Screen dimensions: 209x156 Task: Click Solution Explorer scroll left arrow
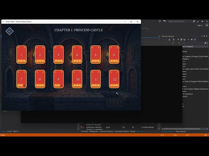(x=162, y=129)
